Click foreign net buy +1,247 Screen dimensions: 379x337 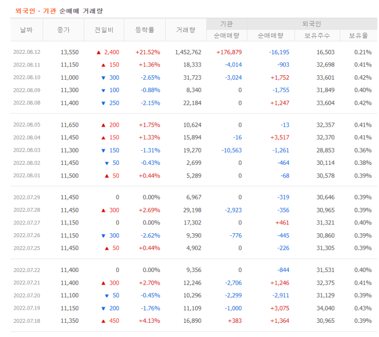point(279,103)
